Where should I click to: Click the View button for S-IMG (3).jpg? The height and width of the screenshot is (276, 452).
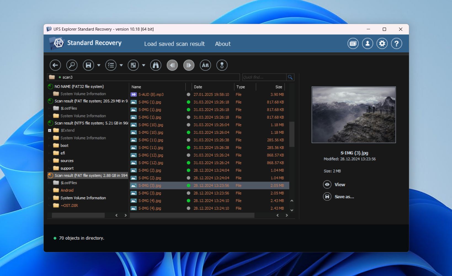pyautogui.click(x=334, y=184)
